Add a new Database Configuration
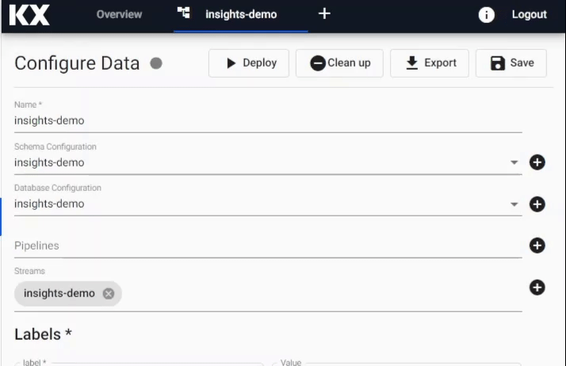The image size is (566, 366). pos(537,204)
